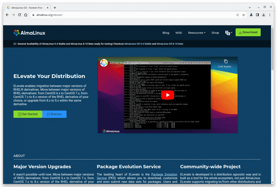Image resolution: width=277 pixels, height=187 pixels.
Task: Click the Package Evolution Service heading
Action: click(x=129, y=167)
